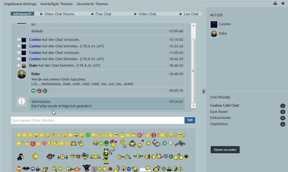Insert the red heart emoticon
288x172 pixels.
point(44,143)
